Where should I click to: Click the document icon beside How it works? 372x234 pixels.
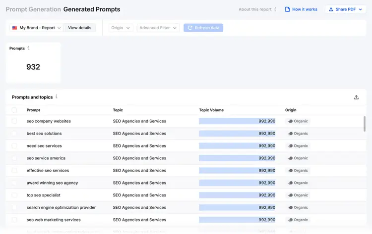pyautogui.click(x=287, y=9)
